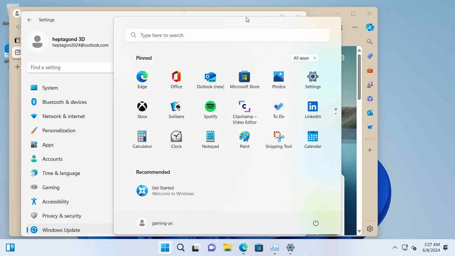
Task: Click the Edge page vertical scrollbar thumb
Action: 359,77
